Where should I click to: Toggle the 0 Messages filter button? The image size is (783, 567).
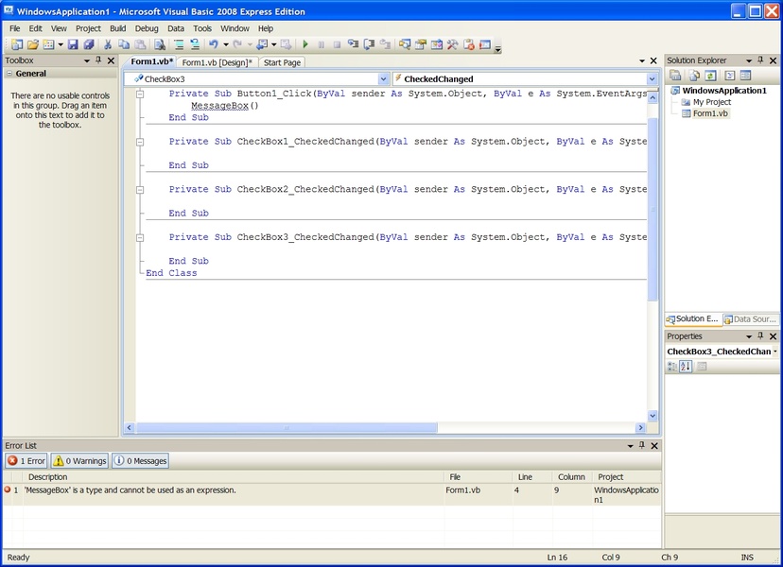(140, 461)
